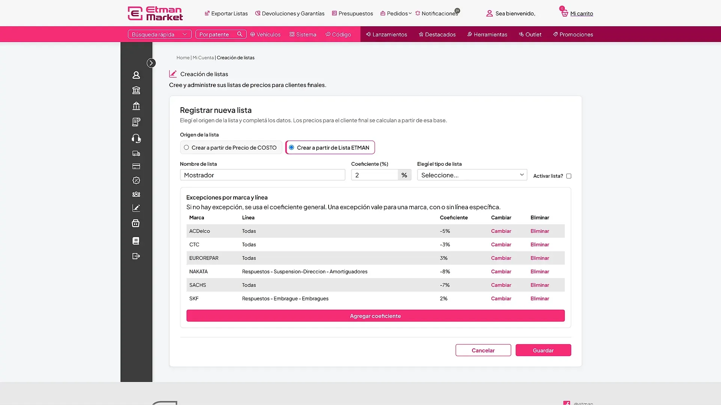This screenshot has width=721, height=405.
Task: Click Eliminar for SACHS row
Action: [x=540, y=285]
